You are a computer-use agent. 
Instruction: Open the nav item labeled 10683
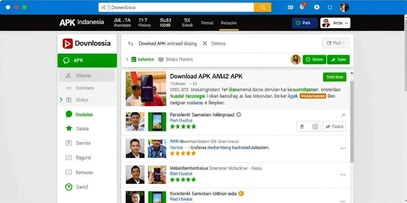pyautogui.click(x=165, y=23)
